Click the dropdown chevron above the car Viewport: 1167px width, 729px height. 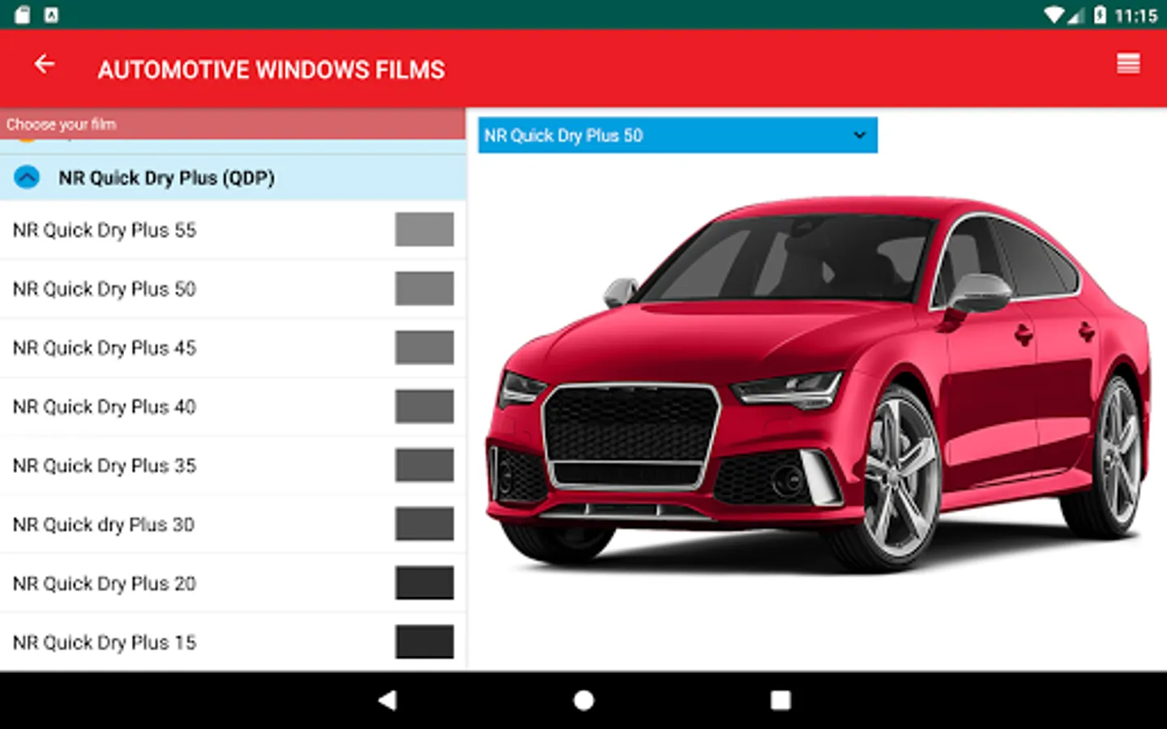(x=858, y=135)
